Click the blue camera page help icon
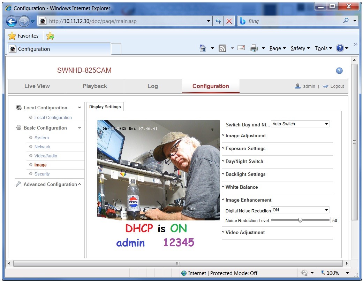The height and width of the screenshot is (281, 363). coord(339,71)
